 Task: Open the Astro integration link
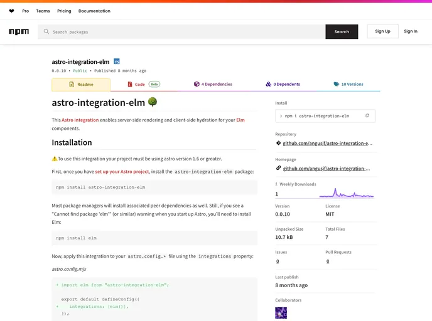80,120
